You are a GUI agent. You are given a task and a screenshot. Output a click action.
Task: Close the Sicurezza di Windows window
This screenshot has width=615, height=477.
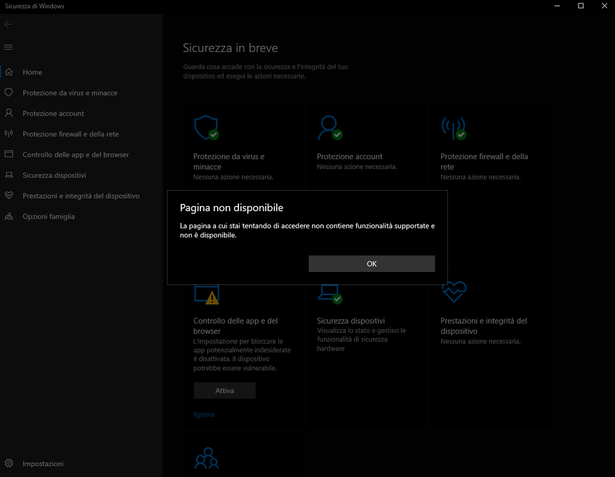[604, 6]
